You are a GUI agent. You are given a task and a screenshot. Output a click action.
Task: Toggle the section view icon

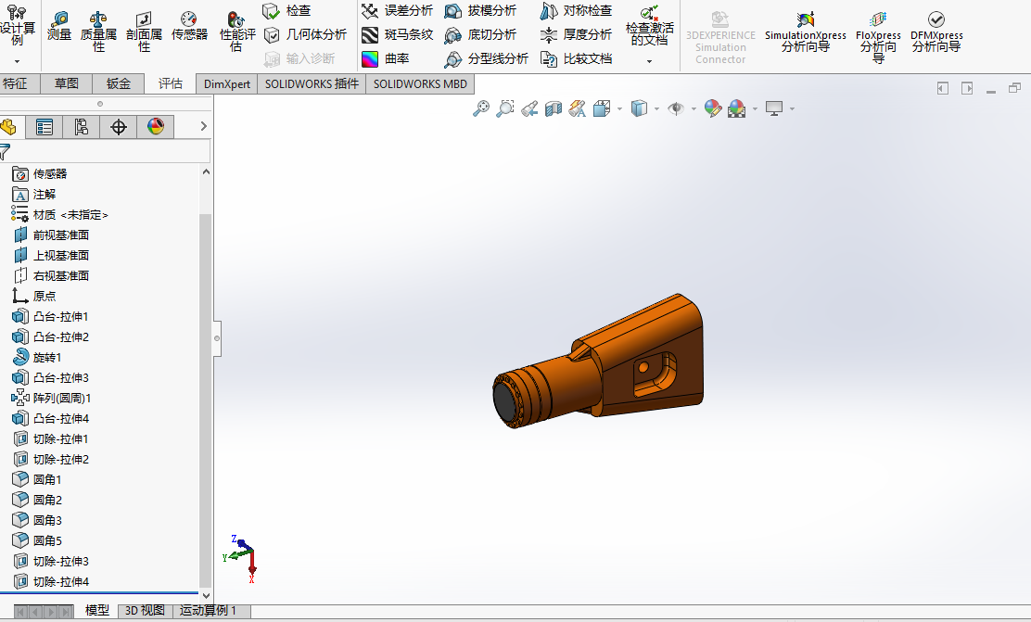point(553,108)
